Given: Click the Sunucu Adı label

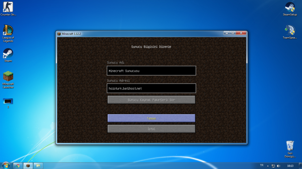Looking at the screenshot, I should click(116, 63).
